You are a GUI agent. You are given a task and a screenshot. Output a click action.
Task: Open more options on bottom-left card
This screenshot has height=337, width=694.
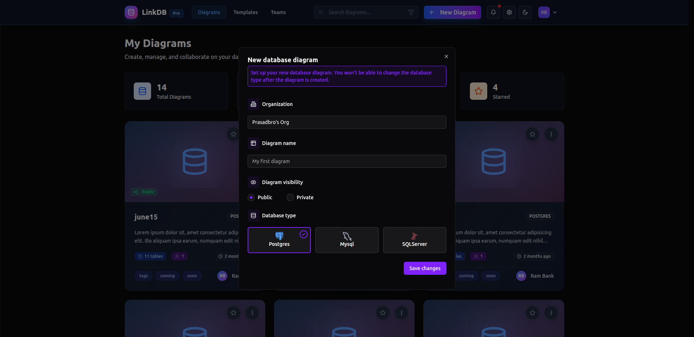(x=252, y=313)
